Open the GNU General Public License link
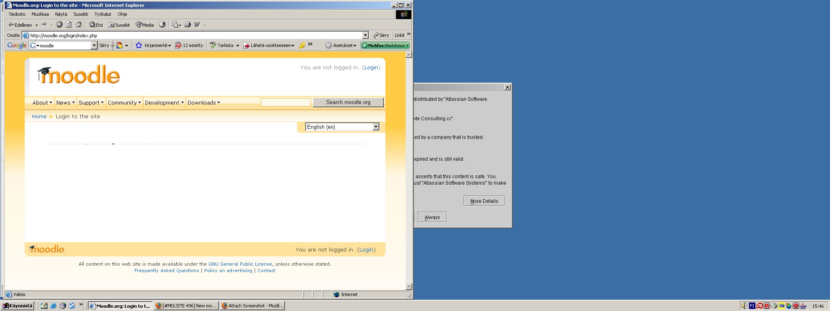The image size is (830, 311). click(x=240, y=264)
